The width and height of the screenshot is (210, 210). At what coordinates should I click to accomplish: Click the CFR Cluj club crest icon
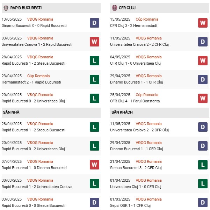pyautogui.click(x=115, y=8)
